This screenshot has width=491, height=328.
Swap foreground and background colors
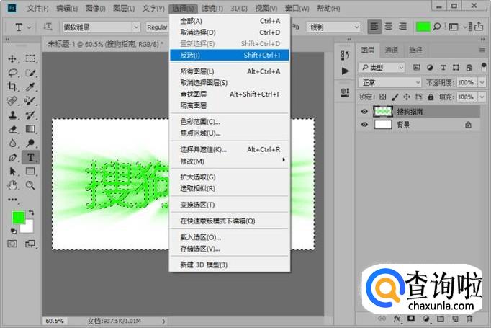coord(31,212)
